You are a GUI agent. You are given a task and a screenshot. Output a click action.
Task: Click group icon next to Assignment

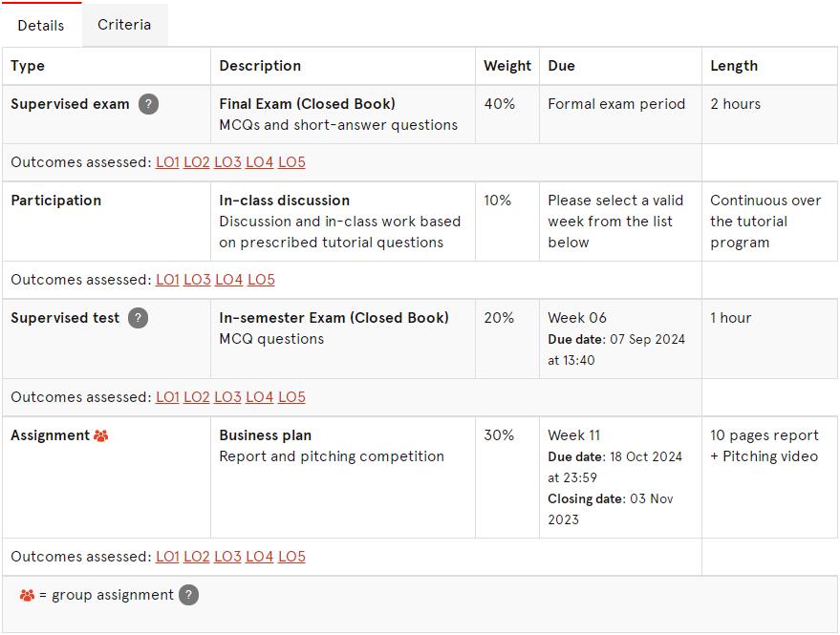pyautogui.click(x=100, y=435)
